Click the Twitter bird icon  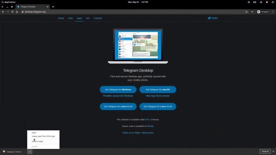coord(209,18)
